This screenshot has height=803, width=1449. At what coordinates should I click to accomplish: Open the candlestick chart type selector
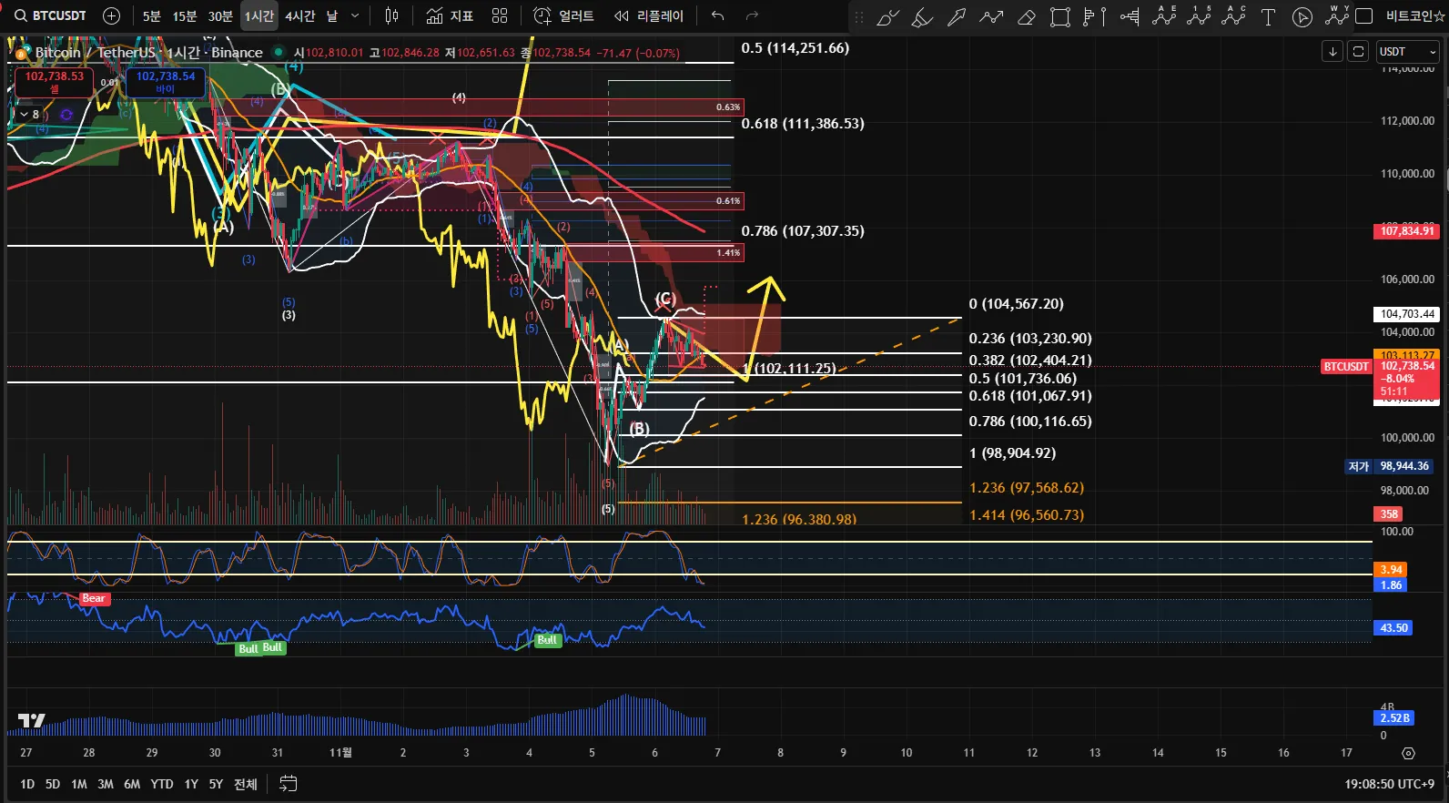[392, 15]
